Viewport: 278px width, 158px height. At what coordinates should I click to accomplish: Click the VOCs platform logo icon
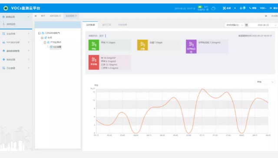coord(6,8)
